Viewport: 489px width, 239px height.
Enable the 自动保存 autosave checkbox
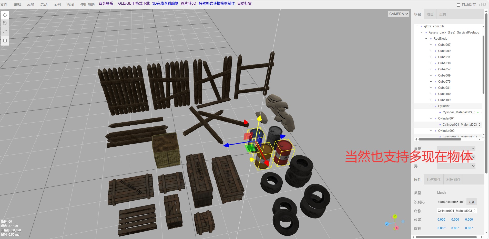coord(458,5)
